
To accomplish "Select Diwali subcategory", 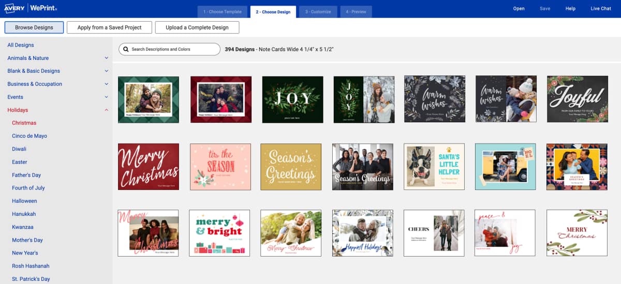I will pos(19,149).
